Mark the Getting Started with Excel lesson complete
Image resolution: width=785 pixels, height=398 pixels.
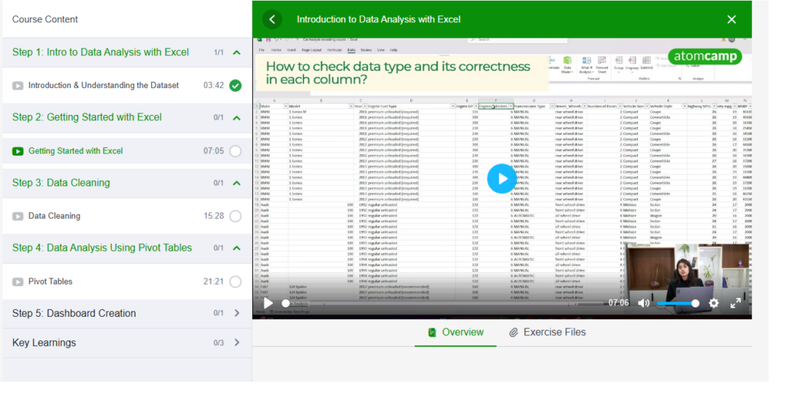(235, 151)
